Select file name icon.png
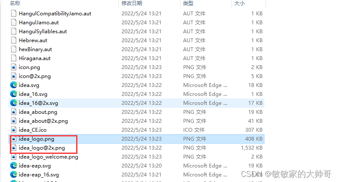The width and height of the screenshot is (338, 182). [x=30, y=67]
